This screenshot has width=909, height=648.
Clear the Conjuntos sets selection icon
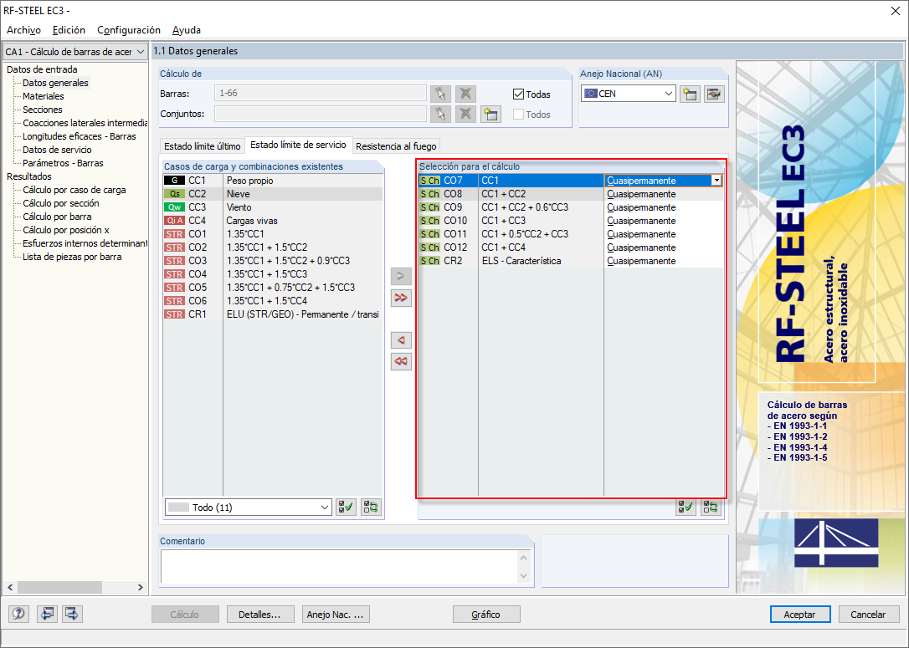tap(465, 114)
